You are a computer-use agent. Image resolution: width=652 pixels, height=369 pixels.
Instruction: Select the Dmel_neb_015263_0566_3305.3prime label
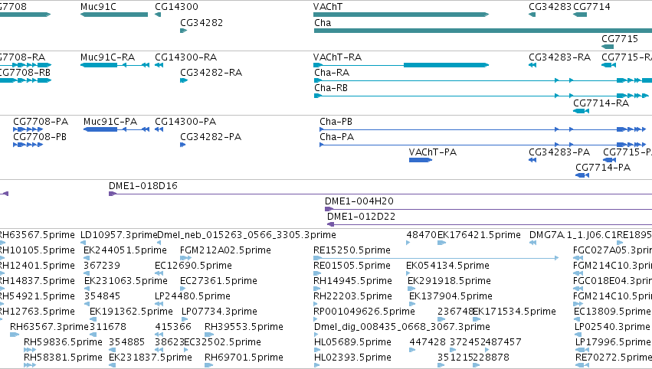point(247,235)
